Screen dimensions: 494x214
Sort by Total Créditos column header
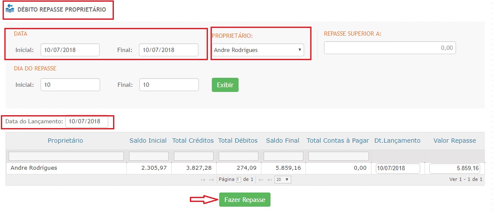click(193, 141)
